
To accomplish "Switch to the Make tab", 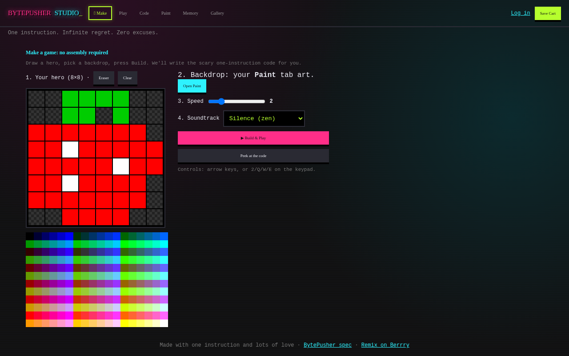I will pos(100,13).
